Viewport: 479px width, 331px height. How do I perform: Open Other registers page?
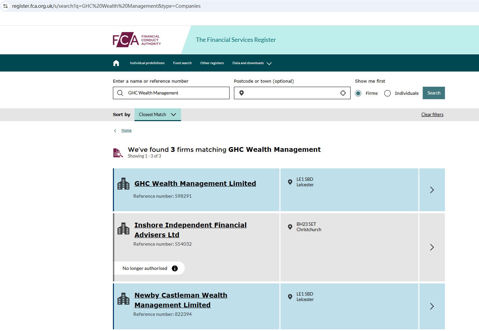[212, 63]
